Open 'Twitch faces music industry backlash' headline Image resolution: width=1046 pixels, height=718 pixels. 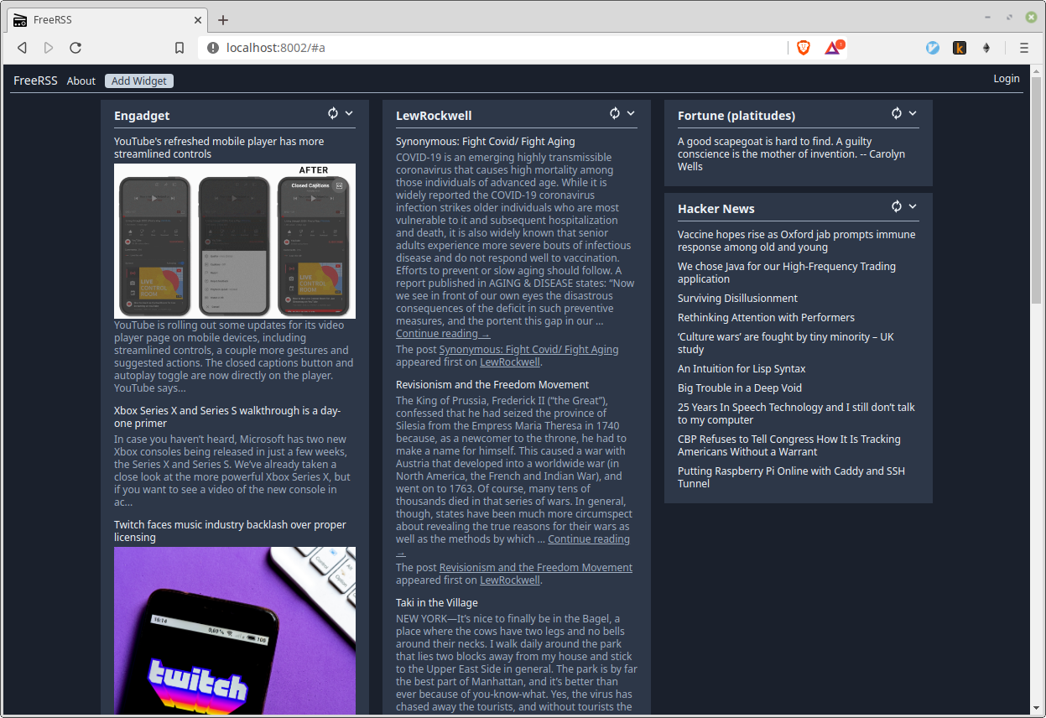click(x=230, y=531)
